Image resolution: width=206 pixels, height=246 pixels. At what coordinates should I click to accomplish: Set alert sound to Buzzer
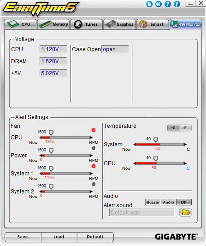(153, 203)
